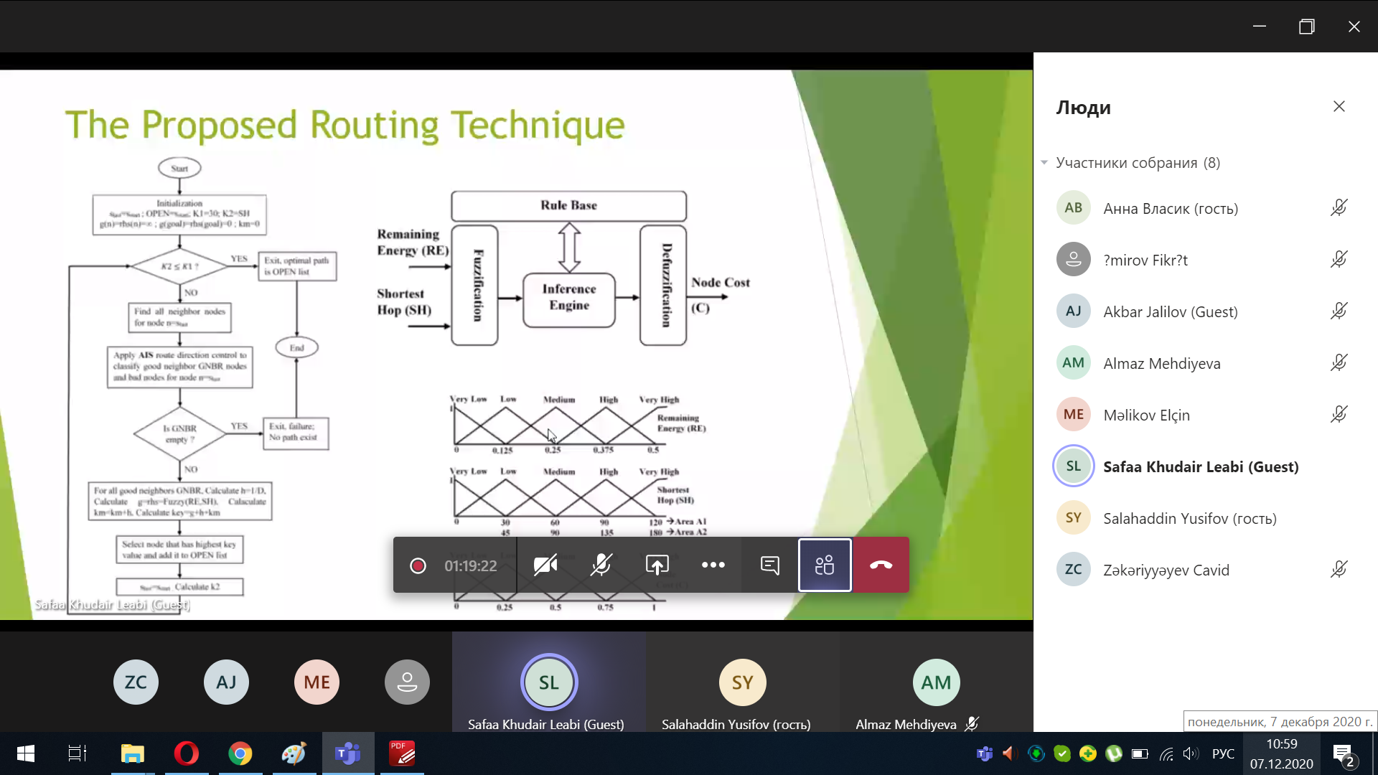1378x775 pixels.
Task: Click the gray anonymous avatar in the bottom strip
Action: coord(407,682)
